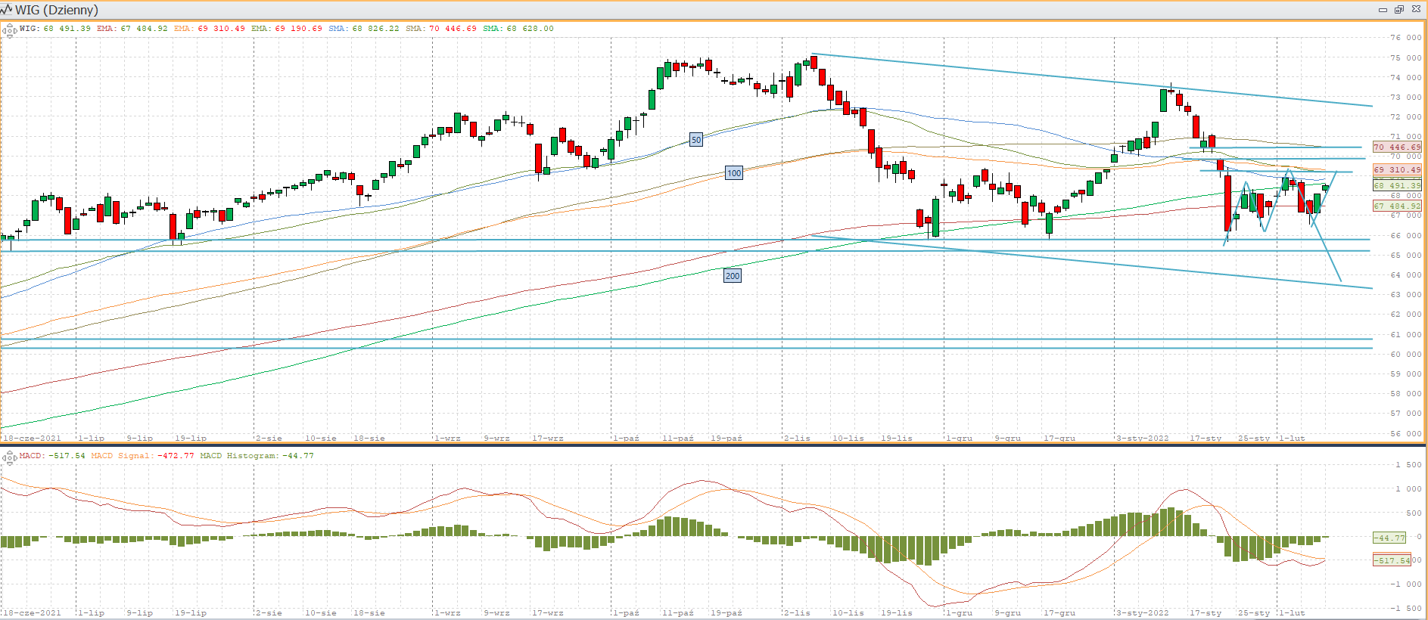Click the 68 491.39 current price marker
This screenshot has width=1428, height=620.
1397,185
